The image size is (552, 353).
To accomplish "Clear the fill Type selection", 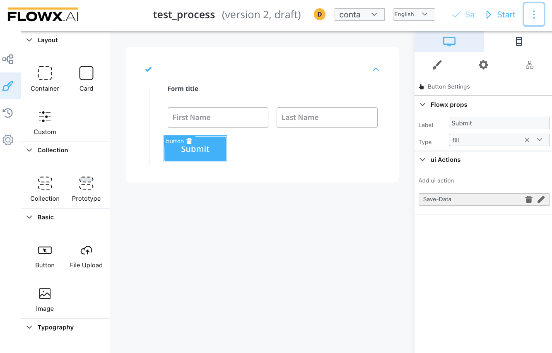I will 527,140.
